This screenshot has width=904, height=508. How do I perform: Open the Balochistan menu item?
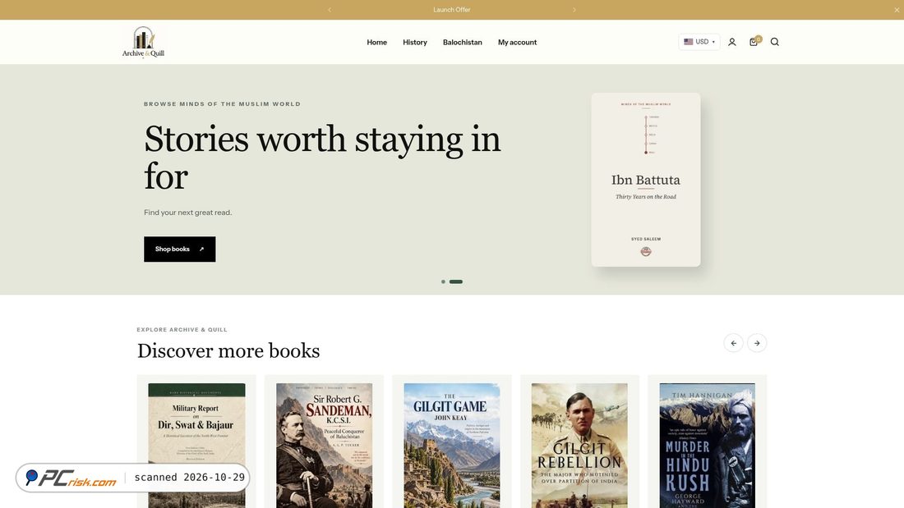click(463, 42)
